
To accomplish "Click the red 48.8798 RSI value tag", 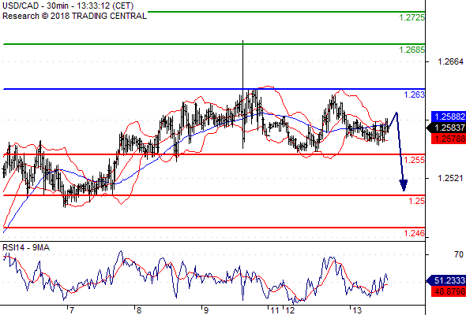I will [x=449, y=291].
